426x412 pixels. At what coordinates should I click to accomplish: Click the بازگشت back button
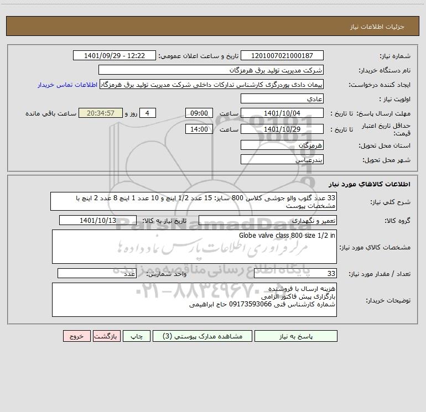click(106, 336)
